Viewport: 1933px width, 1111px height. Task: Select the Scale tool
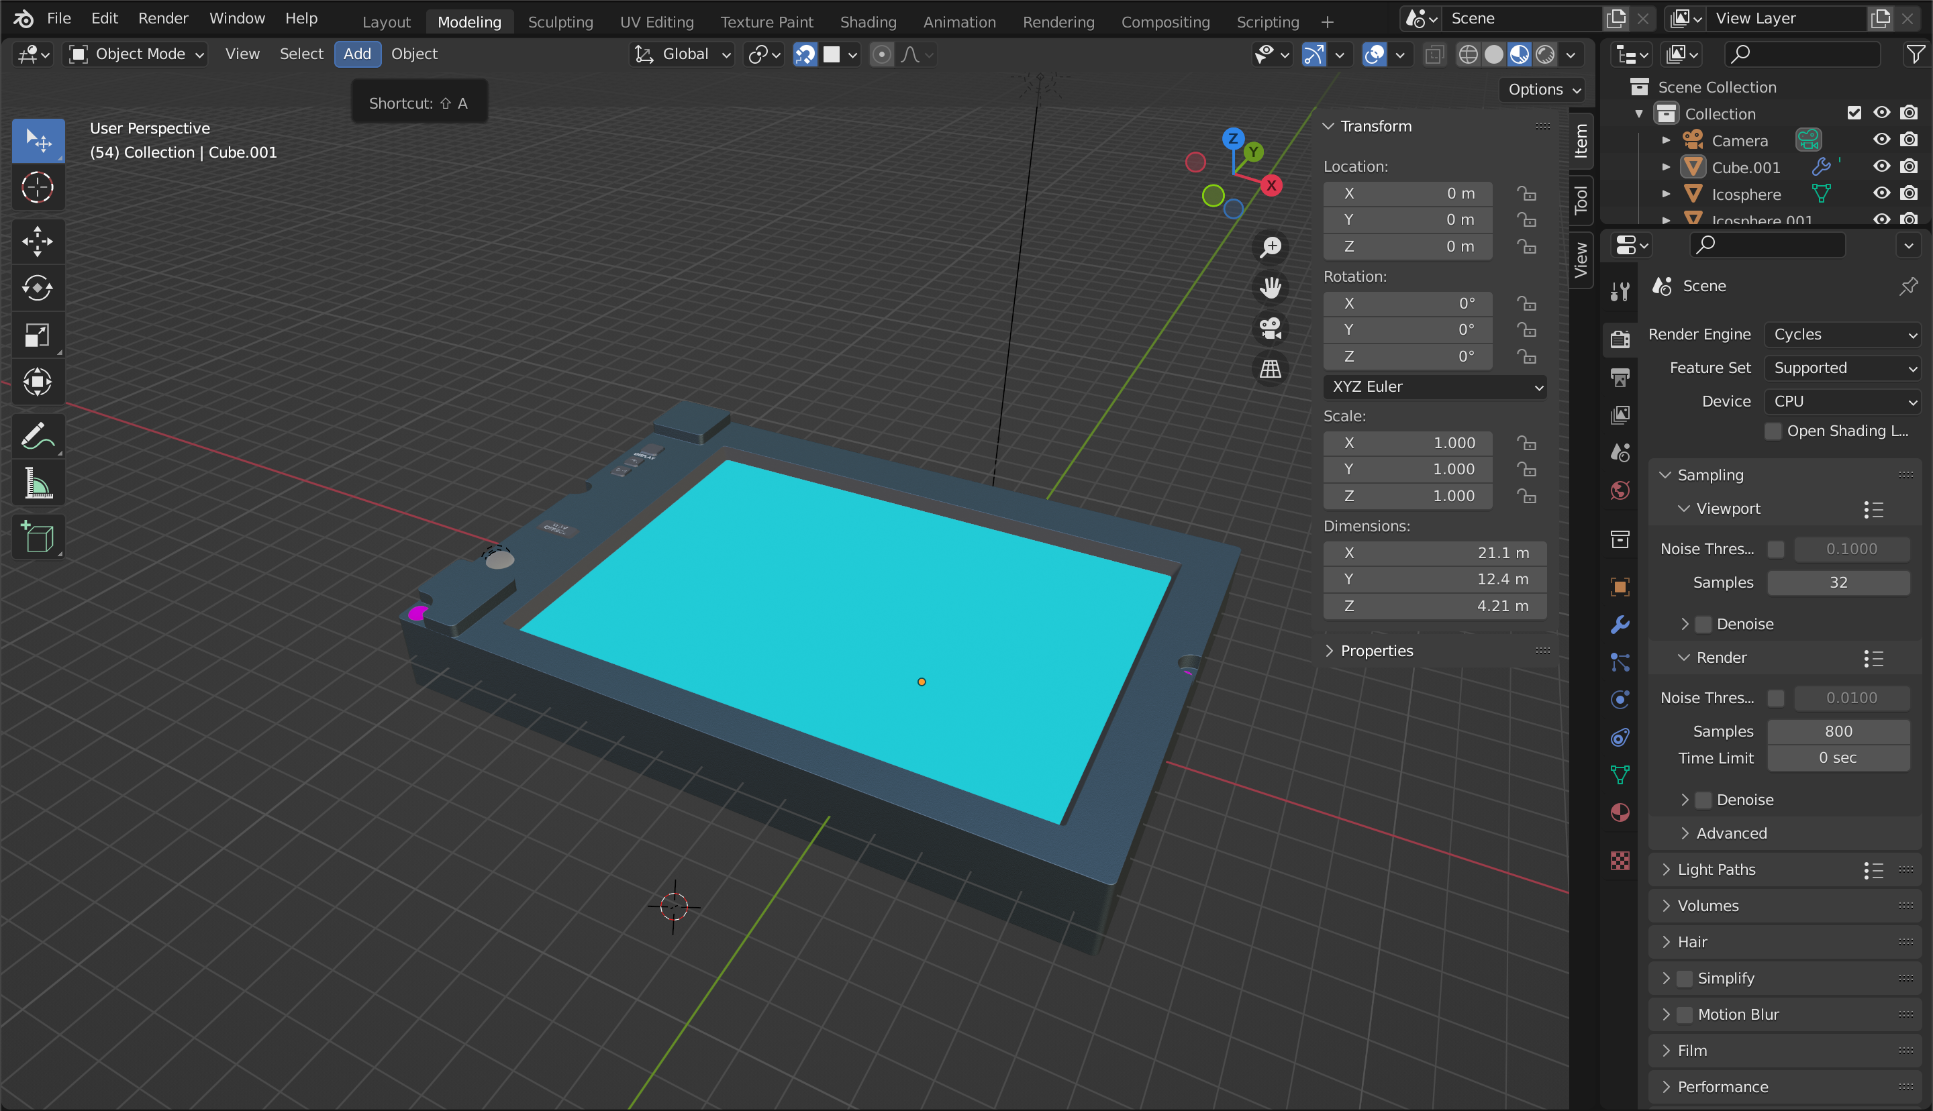pos(38,335)
